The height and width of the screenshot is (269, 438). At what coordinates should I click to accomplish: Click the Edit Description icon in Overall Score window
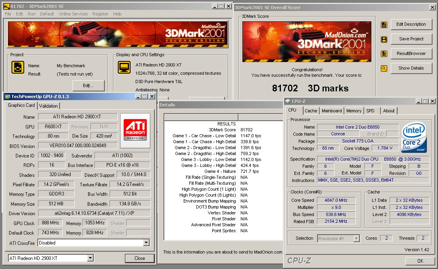pos(384,25)
